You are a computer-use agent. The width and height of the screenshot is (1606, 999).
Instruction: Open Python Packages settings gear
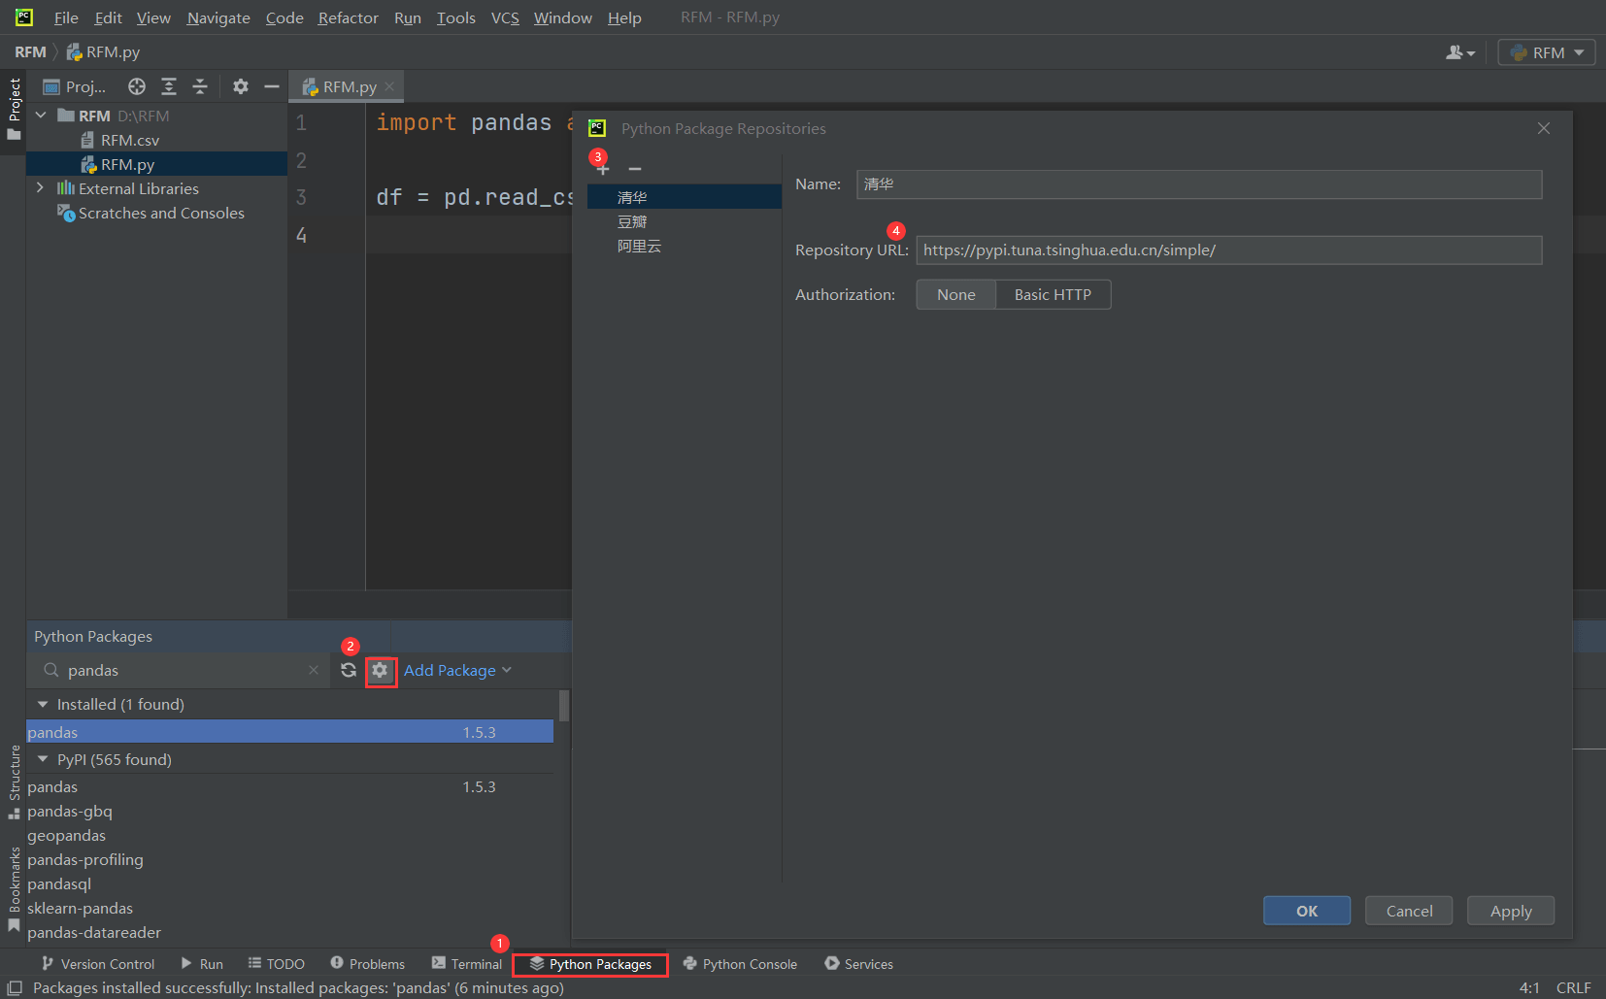coord(380,671)
